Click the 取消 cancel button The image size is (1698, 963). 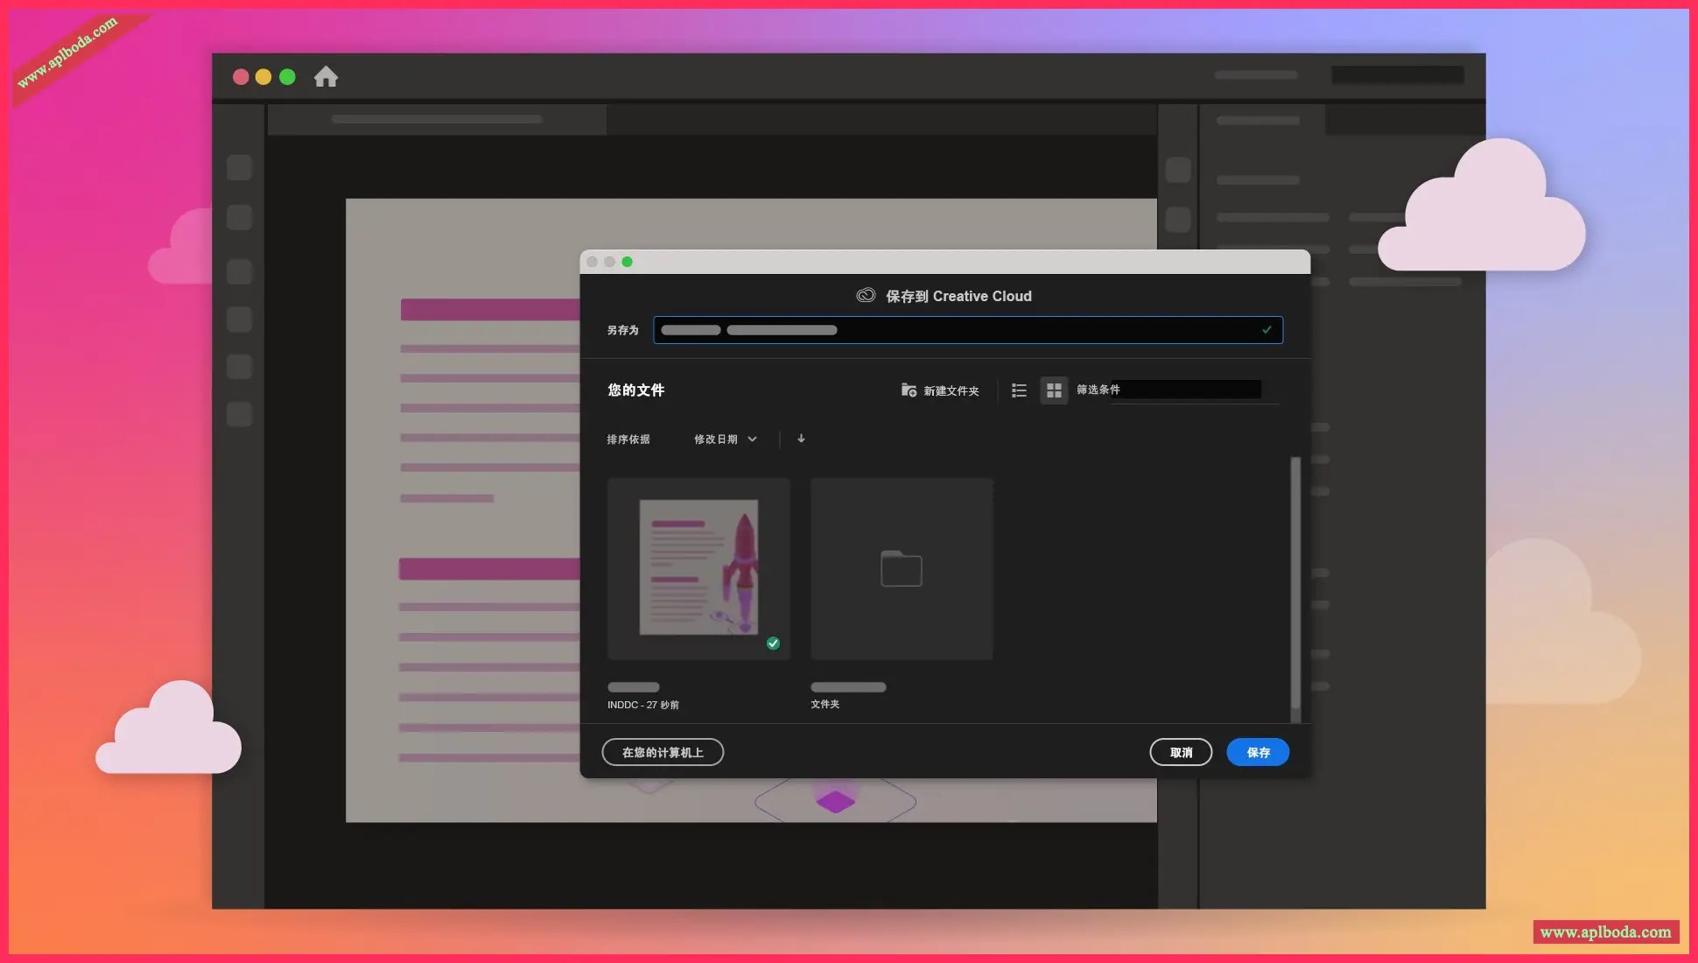point(1181,752)
